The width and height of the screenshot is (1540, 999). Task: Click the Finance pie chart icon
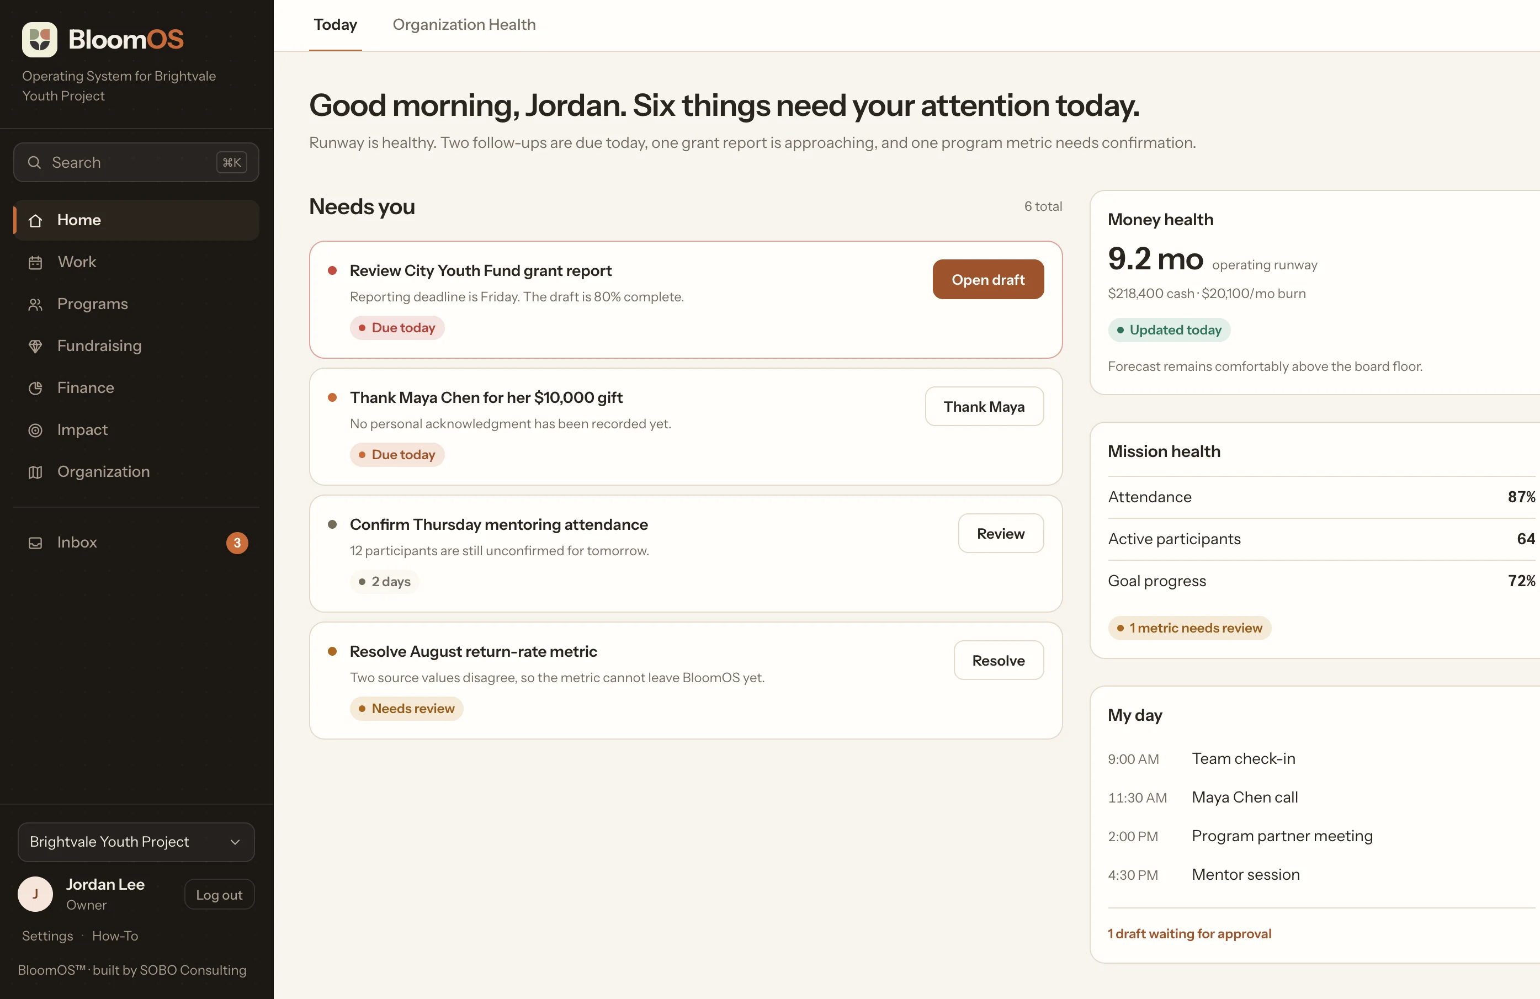click(35, 388)
